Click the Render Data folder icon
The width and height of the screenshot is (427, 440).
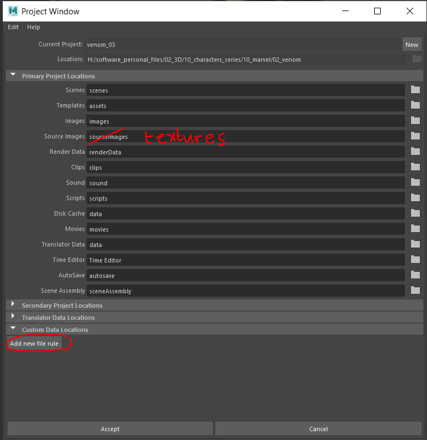(415, 152)
